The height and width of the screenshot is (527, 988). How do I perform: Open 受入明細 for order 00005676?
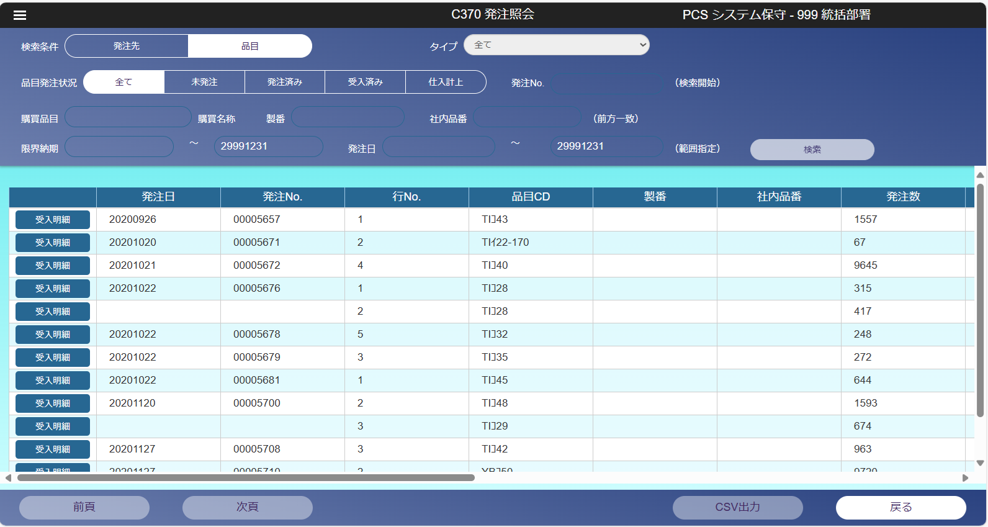[x=53, y=289]
